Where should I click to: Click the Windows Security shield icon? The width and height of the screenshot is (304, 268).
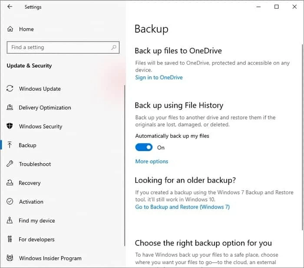[10, 126]
